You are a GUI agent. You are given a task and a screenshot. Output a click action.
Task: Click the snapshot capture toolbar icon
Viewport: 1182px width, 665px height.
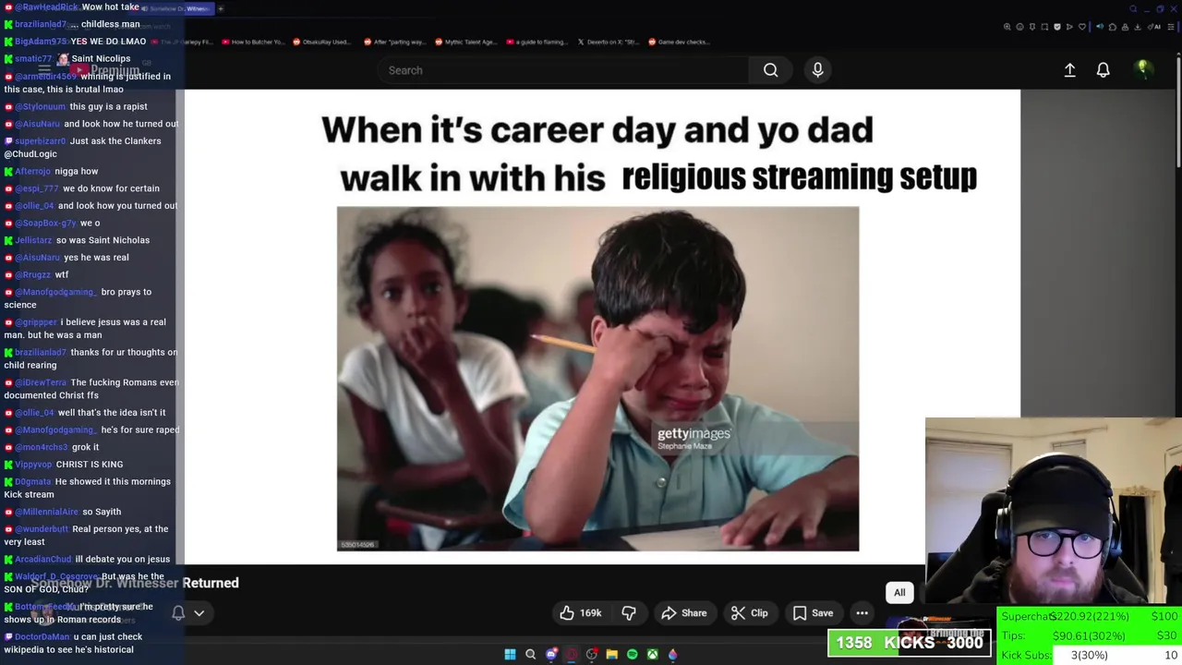(1044, 27)
